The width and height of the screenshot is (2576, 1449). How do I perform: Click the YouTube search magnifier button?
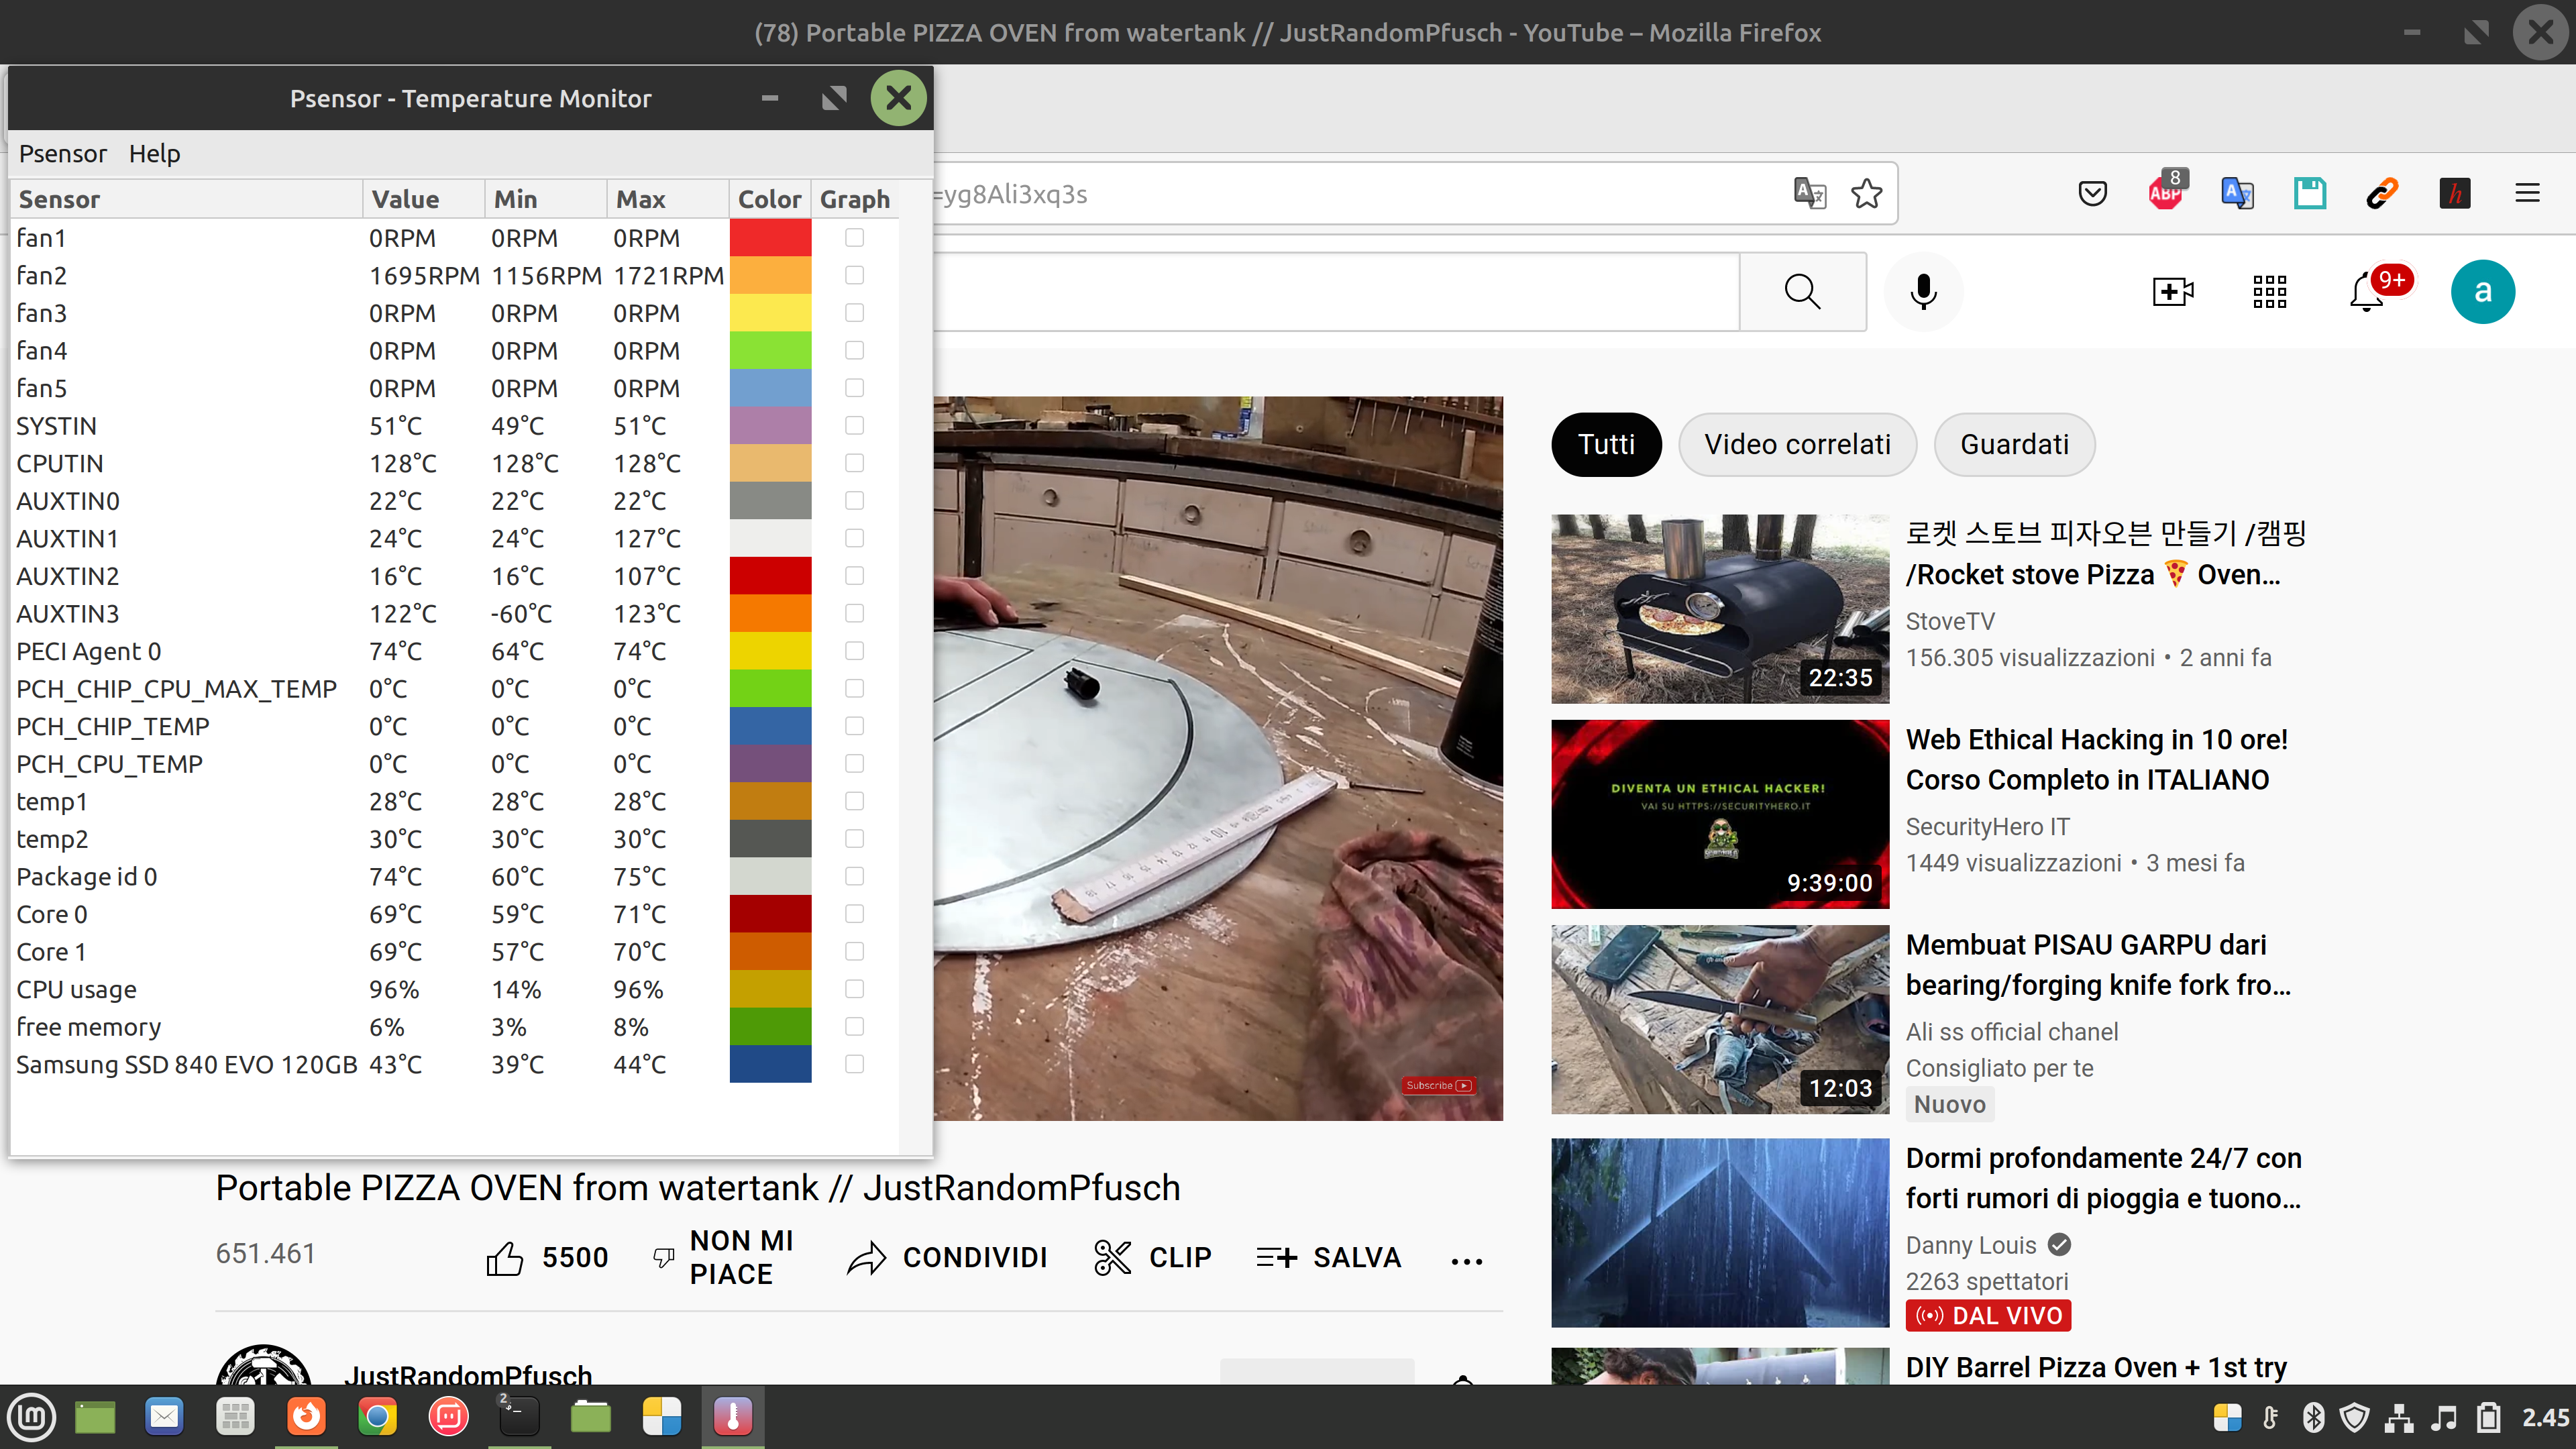pyautogui.click(x=1802, y=292)
